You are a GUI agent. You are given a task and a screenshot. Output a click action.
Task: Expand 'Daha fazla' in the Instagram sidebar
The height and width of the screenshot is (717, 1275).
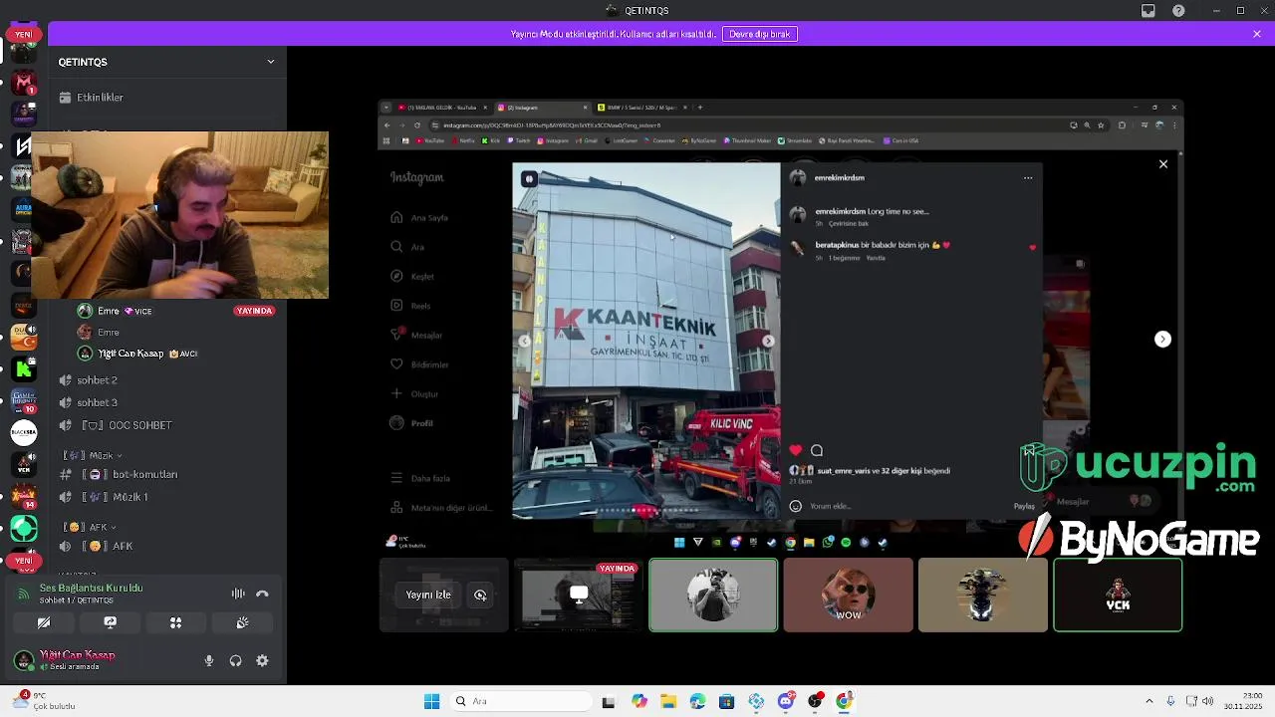[421, 478]
